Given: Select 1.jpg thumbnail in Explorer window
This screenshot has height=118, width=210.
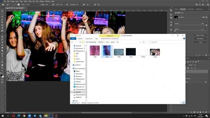Looking at the screenshot, I should (95, 51).
